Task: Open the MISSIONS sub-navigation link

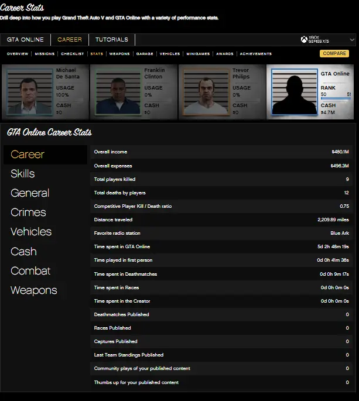Action: pyautogui.click(x=44, y=54)
